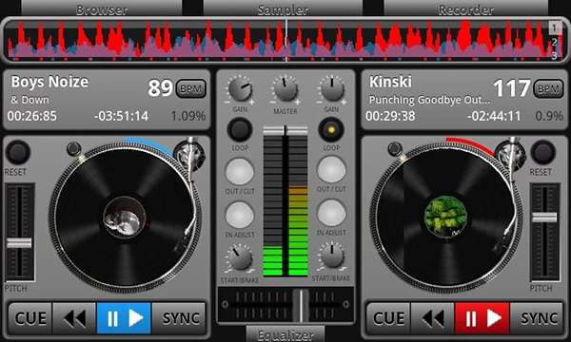Turn the MASTER volume knob
This screenshot has width=571, height=342.
(x=285, y=89)
